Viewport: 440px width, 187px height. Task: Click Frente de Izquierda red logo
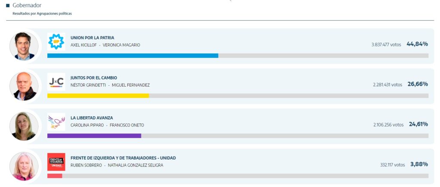[x=56, y=162]
